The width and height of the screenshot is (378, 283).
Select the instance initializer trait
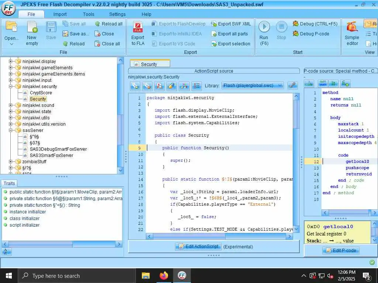pyautogui.click(x=27, y=212)
